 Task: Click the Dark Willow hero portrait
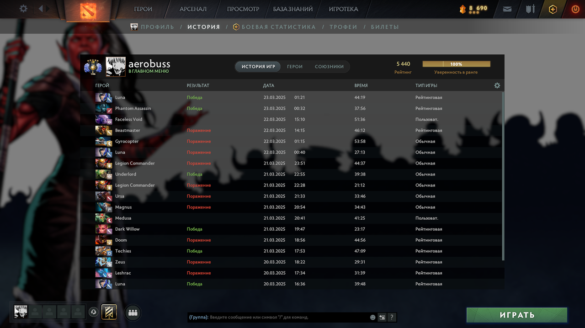point(104,229)
